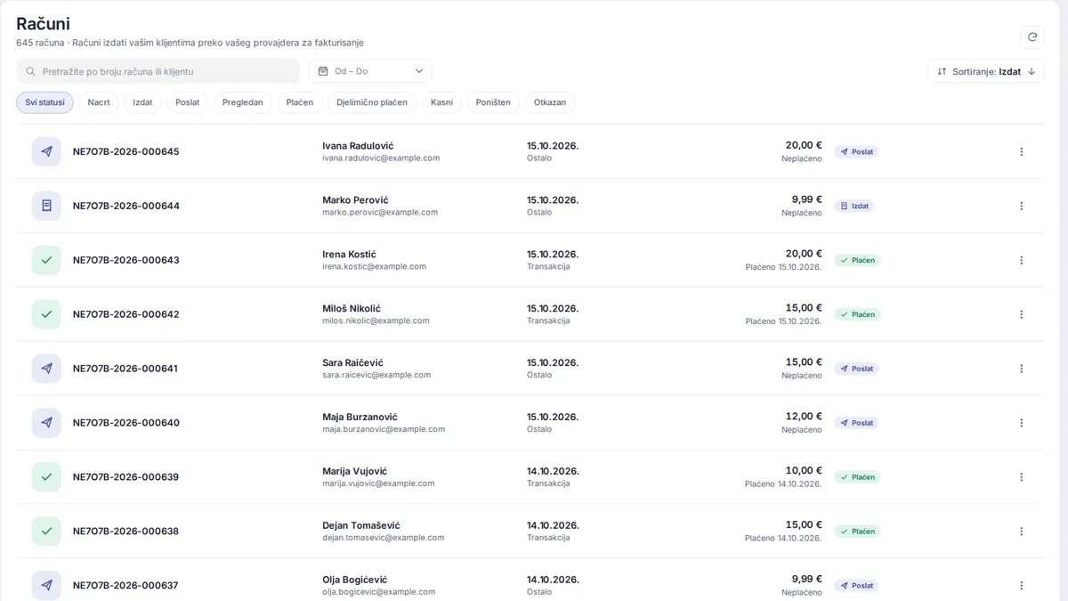This screenshot has width=1068, height=601.
Task: Open the three-dot menu for Marija Vujović's invoice
Action: [x=1021, y=477]
